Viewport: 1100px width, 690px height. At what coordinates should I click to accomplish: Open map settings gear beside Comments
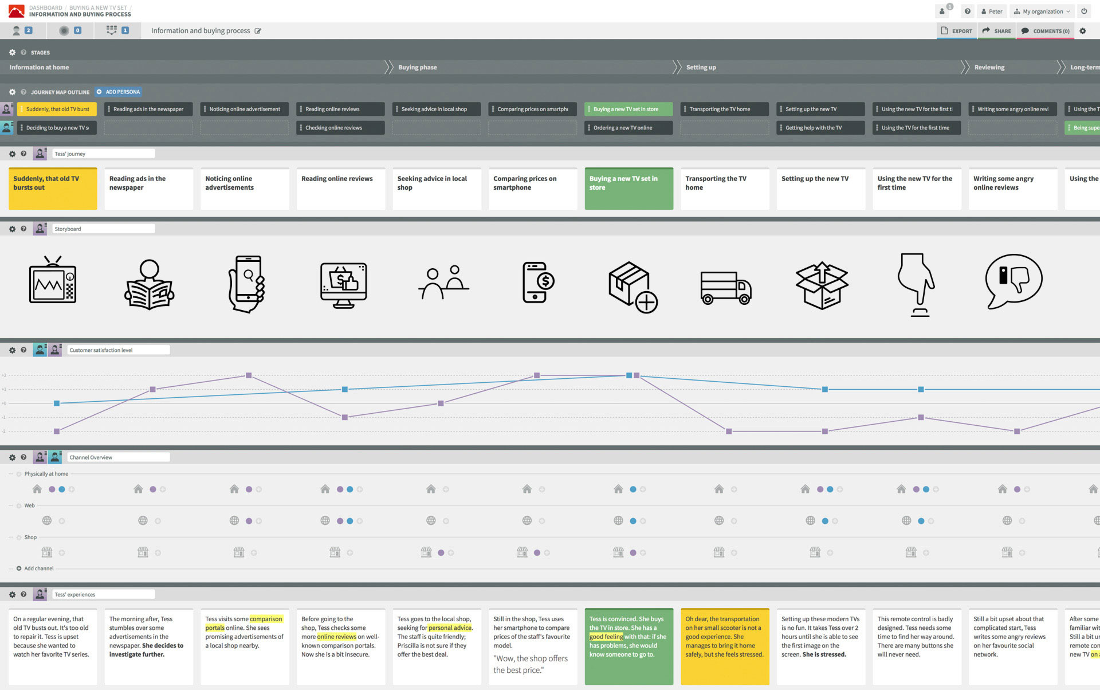(1083, 31)
